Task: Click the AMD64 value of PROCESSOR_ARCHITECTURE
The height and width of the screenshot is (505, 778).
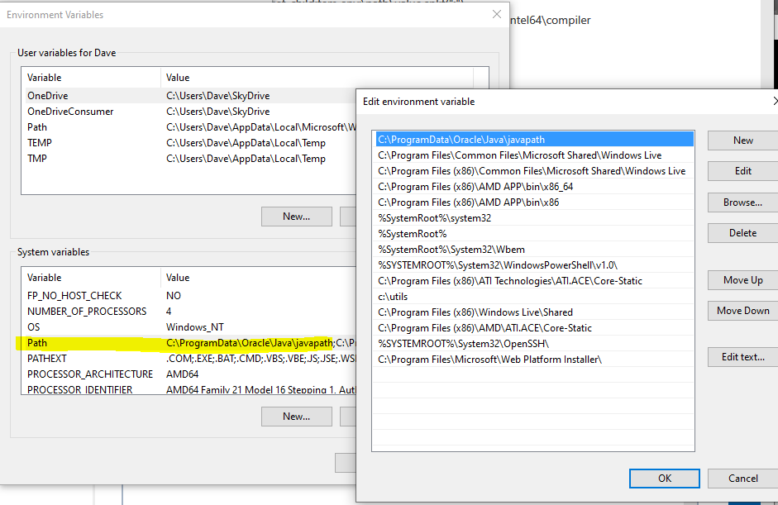Action: point(182,374)
